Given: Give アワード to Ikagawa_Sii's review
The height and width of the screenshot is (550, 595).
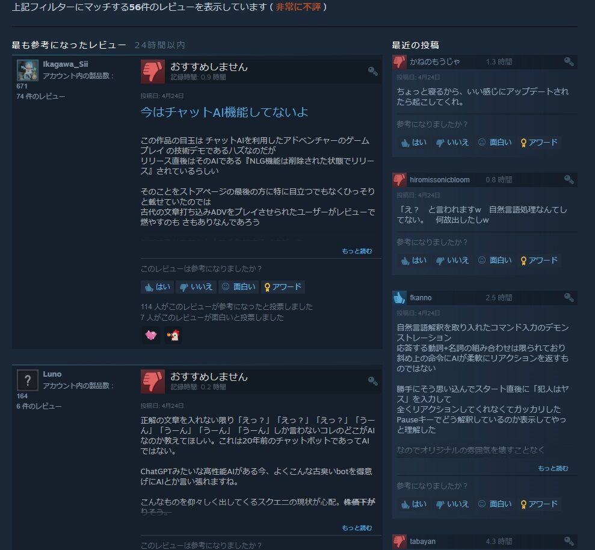Looking at the screenshot, I should pyautogui.click(x=283, y=287).
